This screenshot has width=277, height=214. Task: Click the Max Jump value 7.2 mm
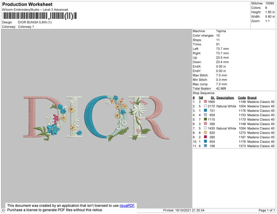(221, 84)
